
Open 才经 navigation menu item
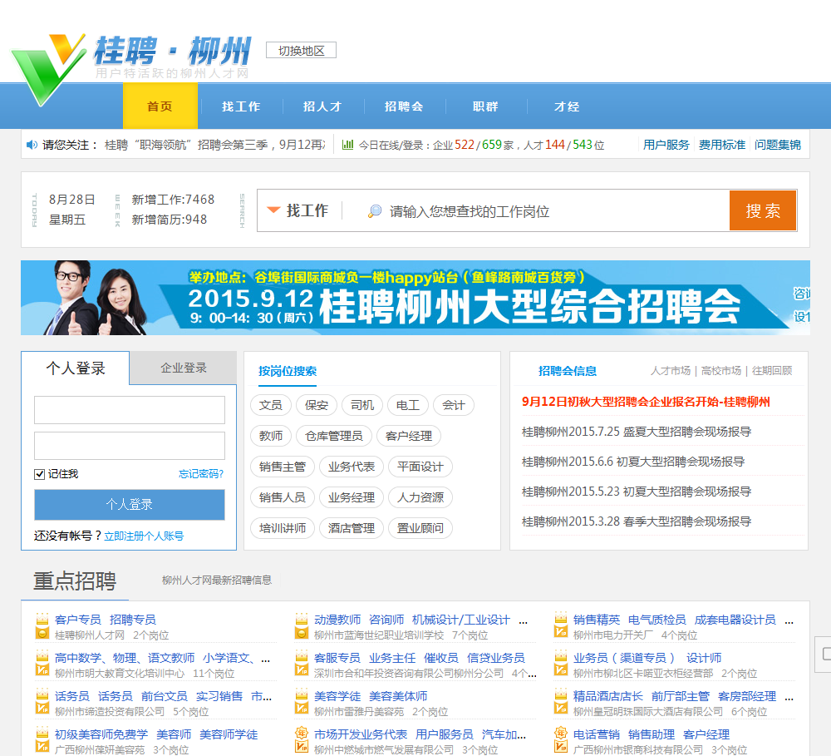pyautogui.click(x=567, y=106)
